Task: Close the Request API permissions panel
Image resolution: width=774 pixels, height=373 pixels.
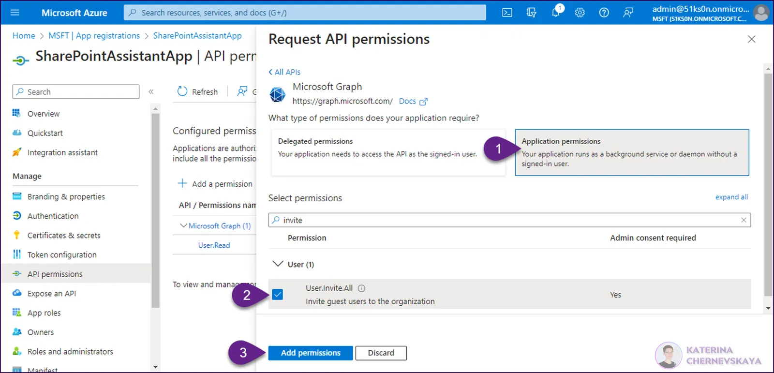Action: coord(751,39)
